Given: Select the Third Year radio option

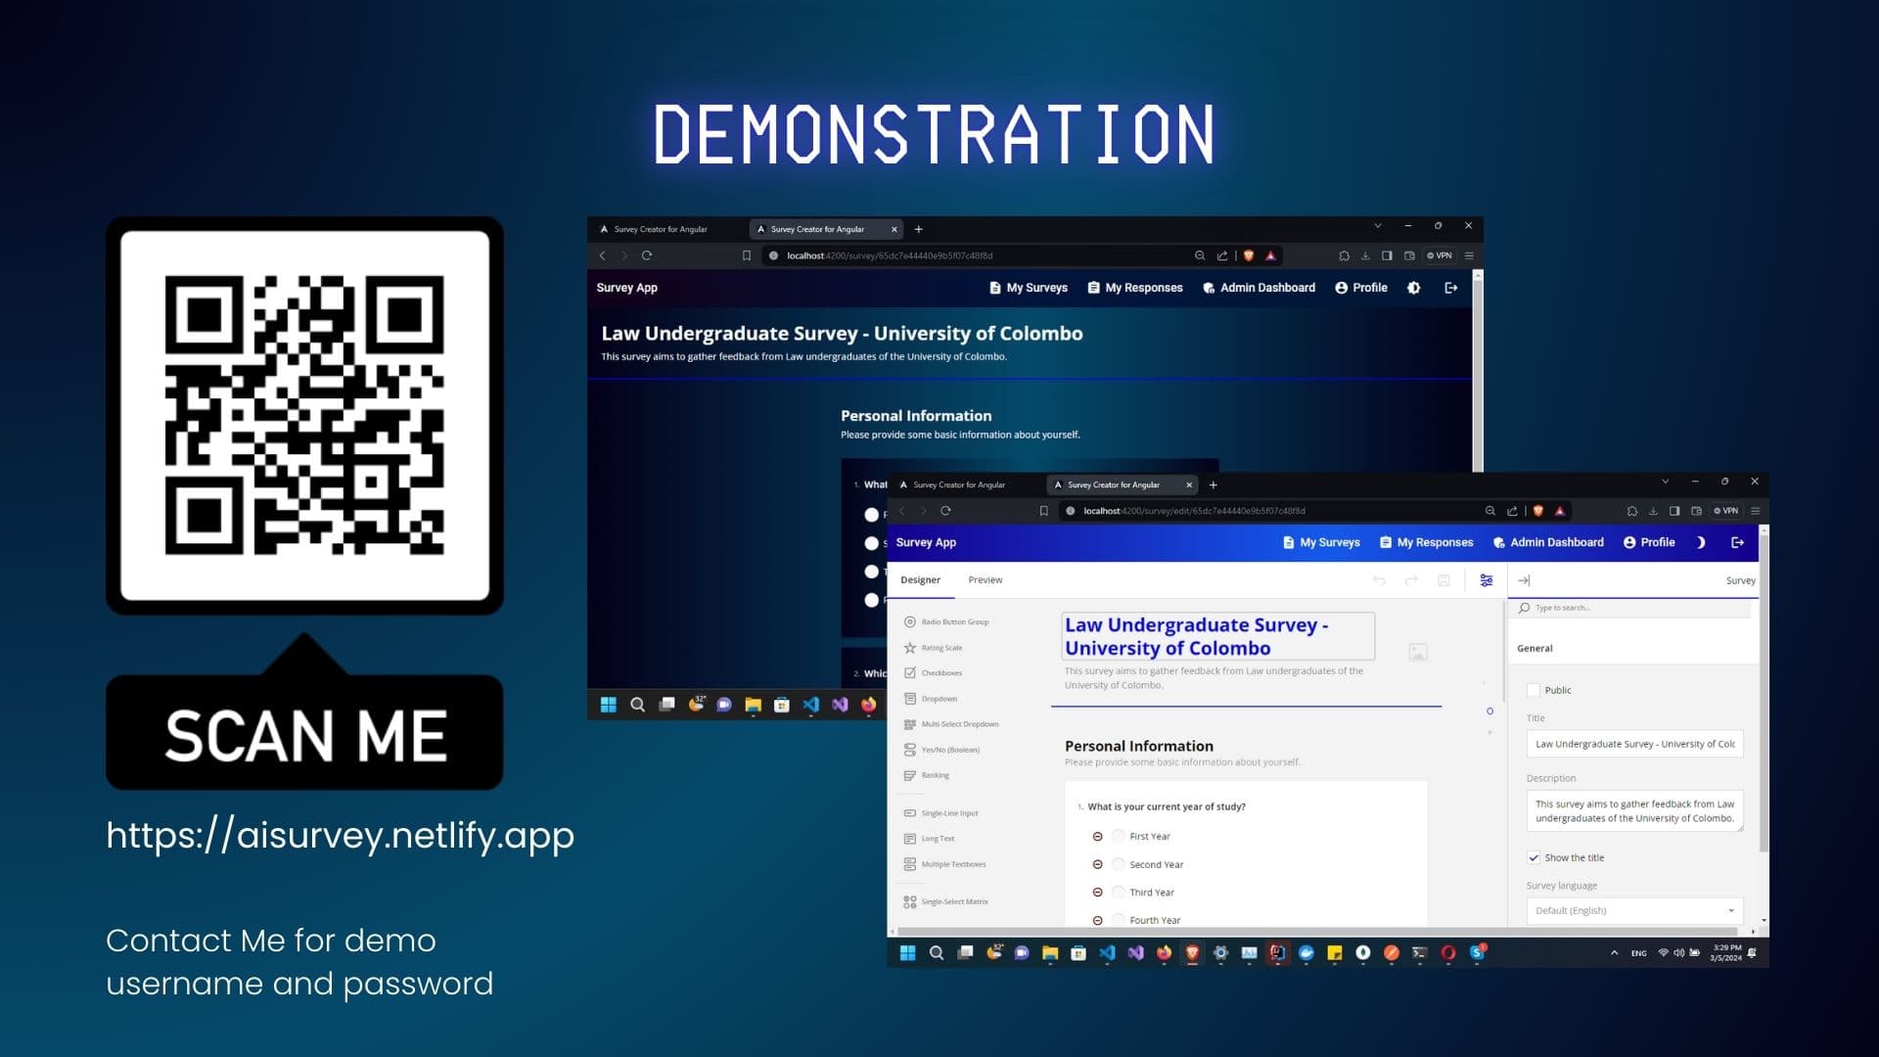Looking at the screenshot, I should [1118, 893].
